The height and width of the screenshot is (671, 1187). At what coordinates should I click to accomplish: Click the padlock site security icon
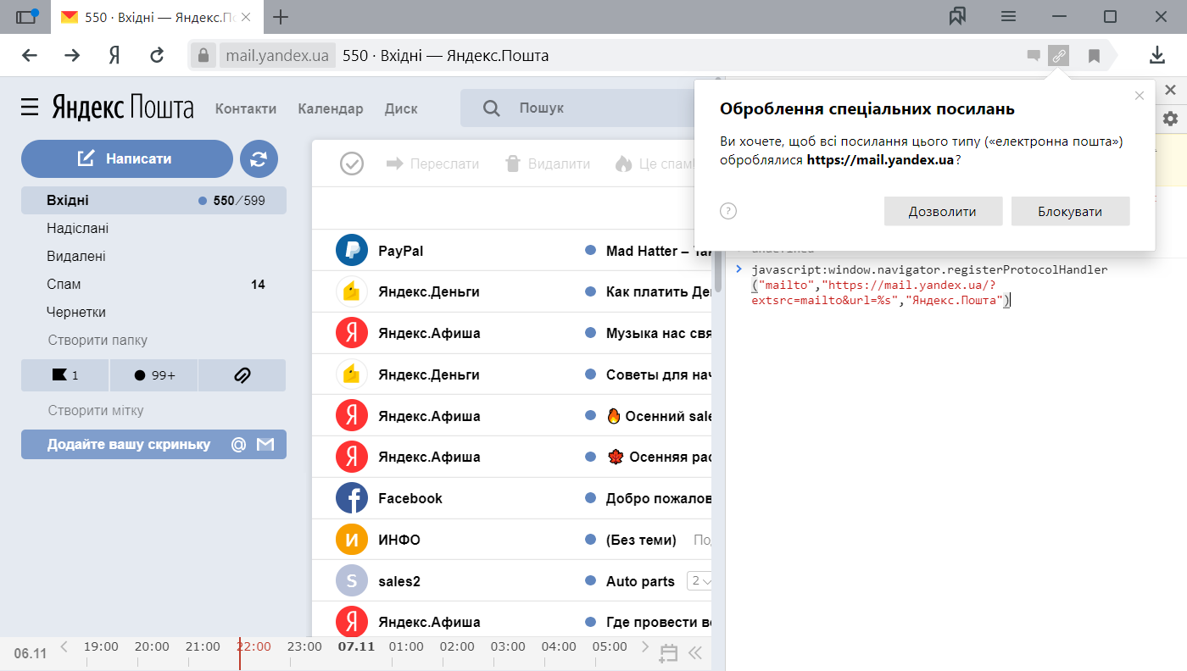coord(202,56)
